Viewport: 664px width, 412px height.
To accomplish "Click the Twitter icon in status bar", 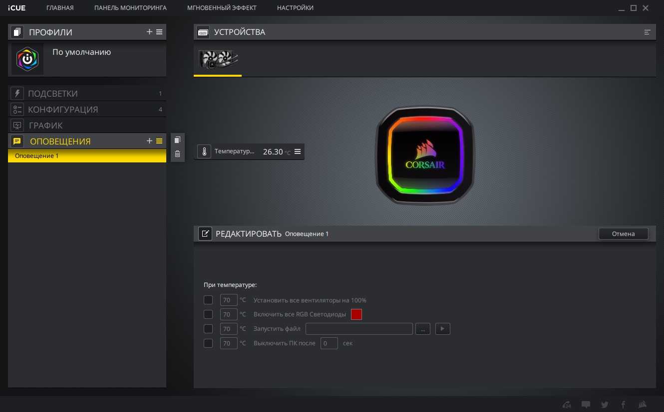I will coord(605,405).
